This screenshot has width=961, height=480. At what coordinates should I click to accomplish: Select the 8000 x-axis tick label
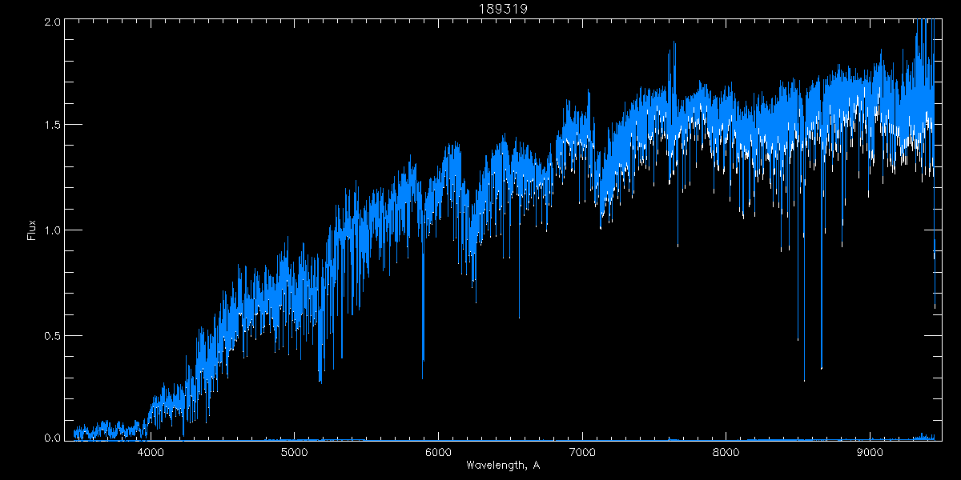click(x=726, y=451)
